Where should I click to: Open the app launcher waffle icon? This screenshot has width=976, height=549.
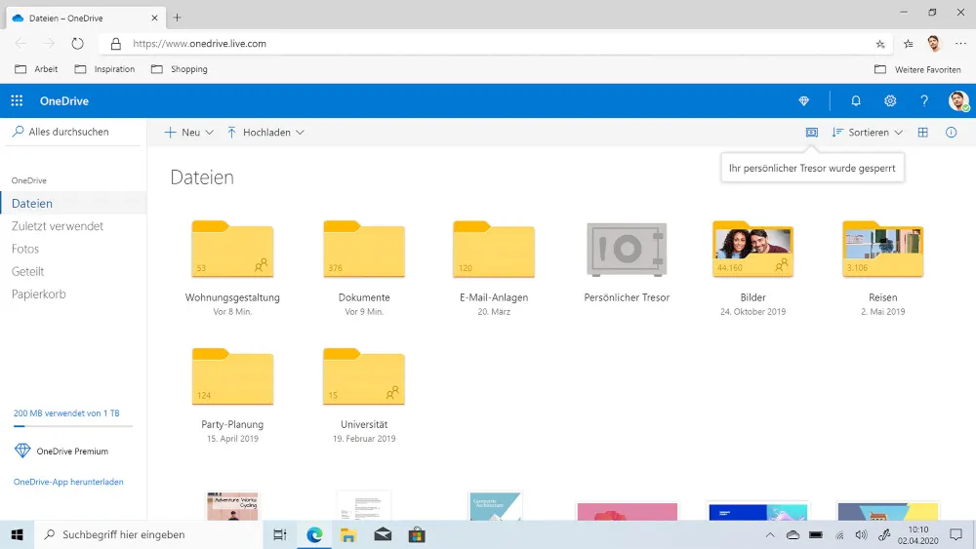pyautogui.click(x=17, y=101)
